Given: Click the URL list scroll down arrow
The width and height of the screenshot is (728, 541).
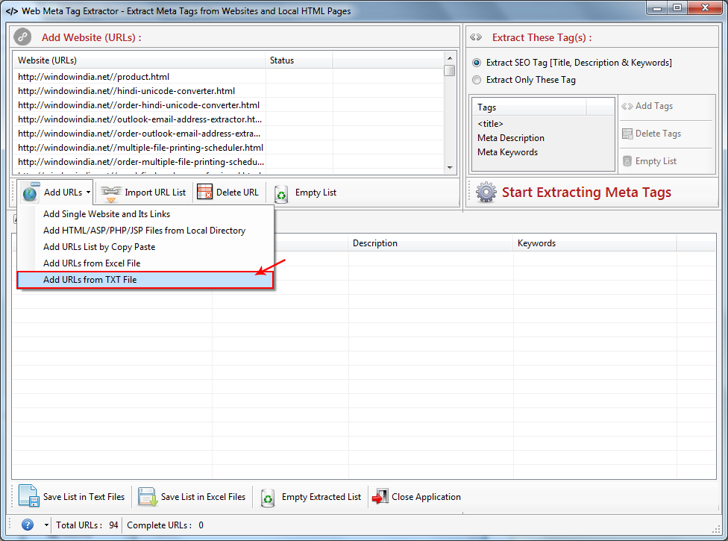Looking at the screenshot, I should (450, 168).
